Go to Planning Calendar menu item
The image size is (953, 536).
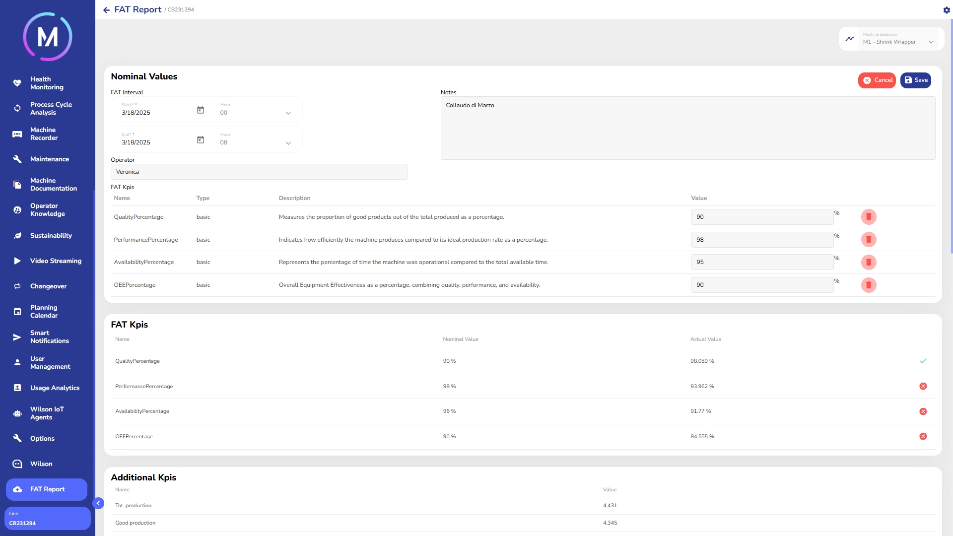(x=44, y=312)
